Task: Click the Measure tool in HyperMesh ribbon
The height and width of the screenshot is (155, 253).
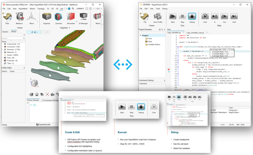Action: 19,18
